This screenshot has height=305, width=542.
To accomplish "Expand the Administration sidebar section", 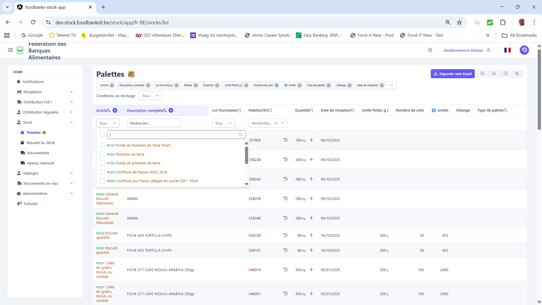I will (35, 193).
